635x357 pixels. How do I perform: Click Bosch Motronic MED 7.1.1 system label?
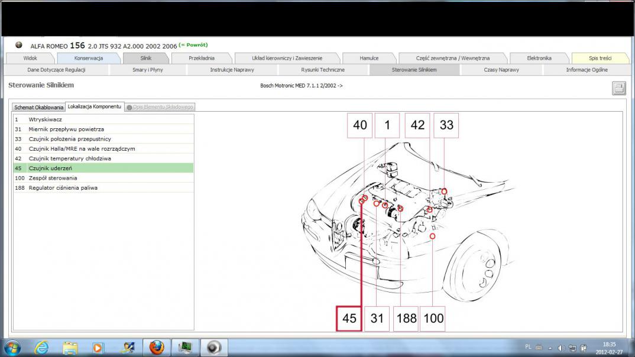click(302, 86)
